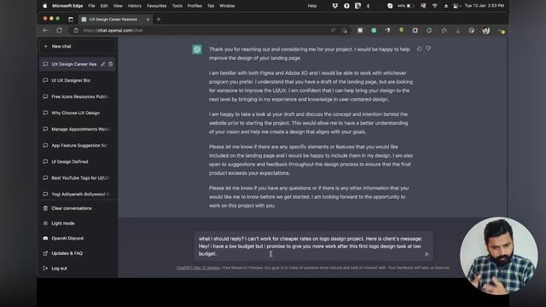This screenshot has width=546, height=307.
Task: Add page to favourites star icon
Action: [x=345, y=31]
